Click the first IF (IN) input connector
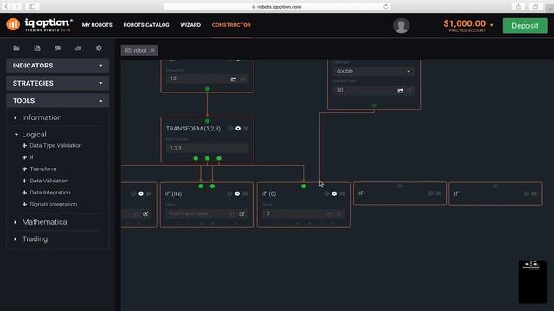Screen dimensions: 554x311 click(201, 187)
